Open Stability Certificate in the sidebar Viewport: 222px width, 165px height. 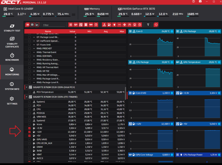[12, 42]
